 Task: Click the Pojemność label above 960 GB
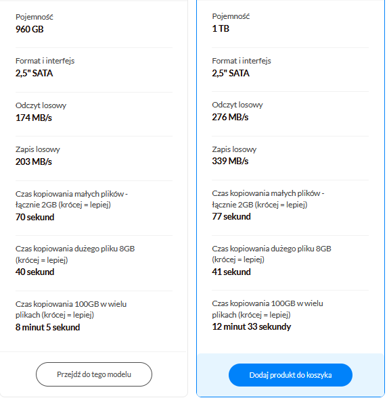tap(35, 17)
